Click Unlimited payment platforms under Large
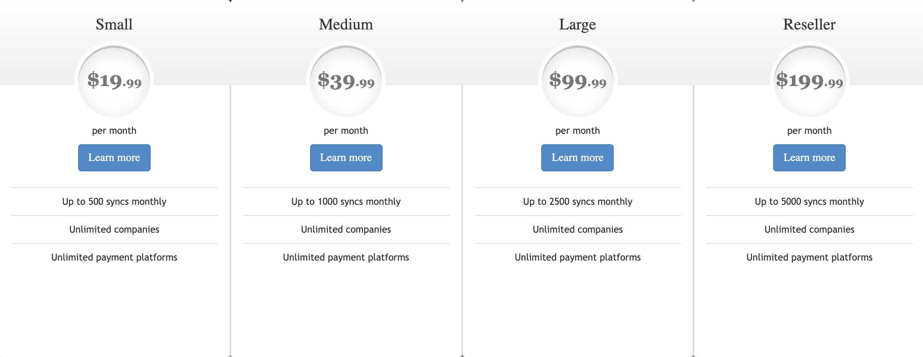Viewport: 923px width, 357px height. tap(578, 257)
